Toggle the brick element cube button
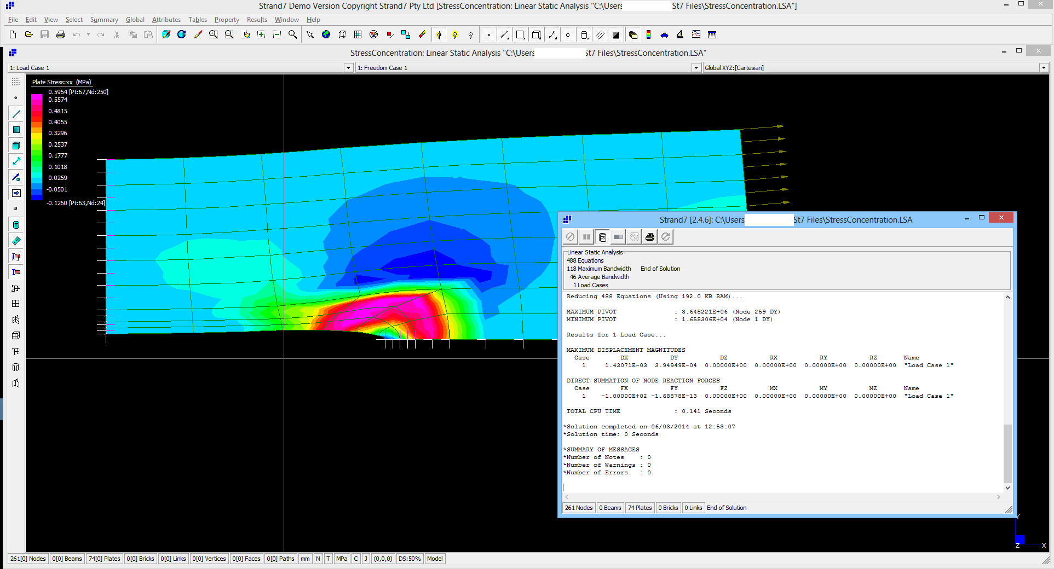Viewport: 1054px width, 569px height. coord(16,146)
